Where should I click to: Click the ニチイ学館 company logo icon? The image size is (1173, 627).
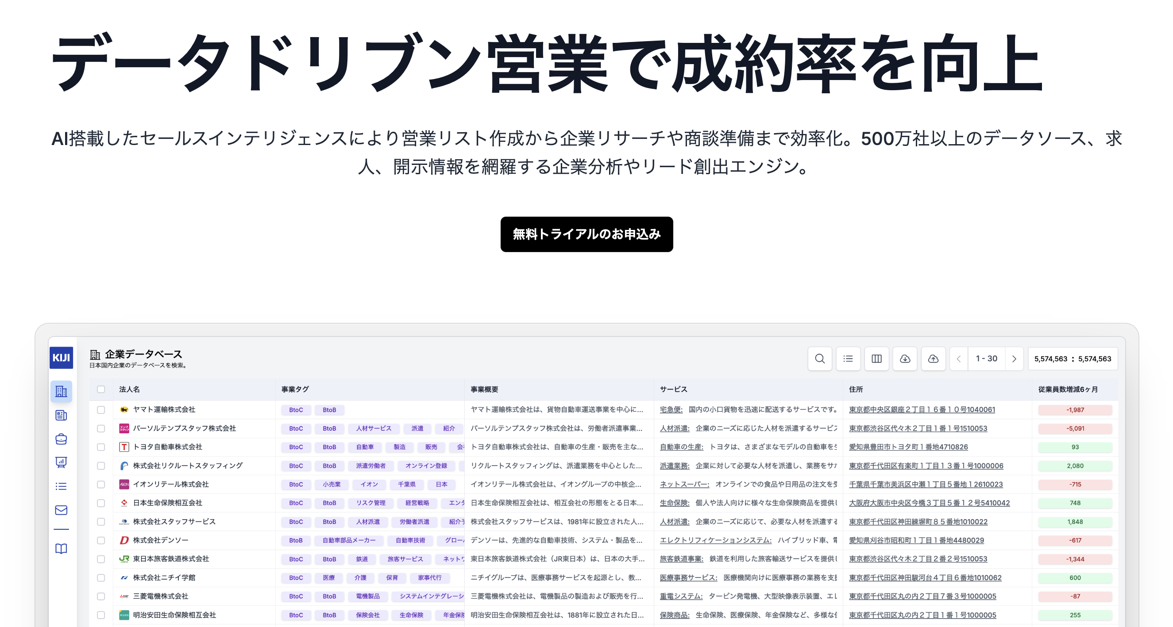click(x=124, y=577)
